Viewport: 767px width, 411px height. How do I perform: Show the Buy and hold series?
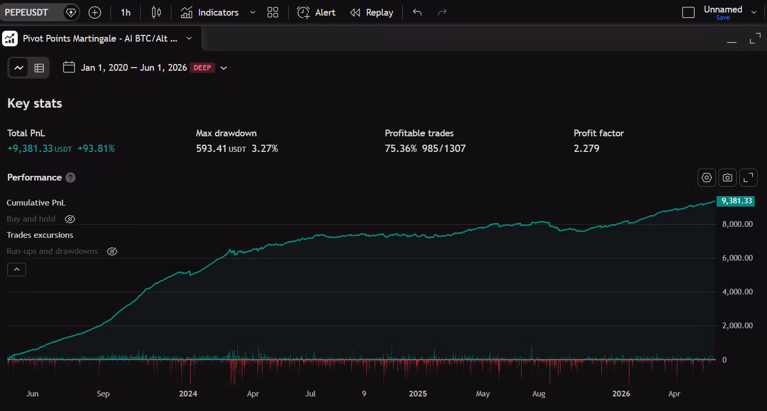(70, 219)
